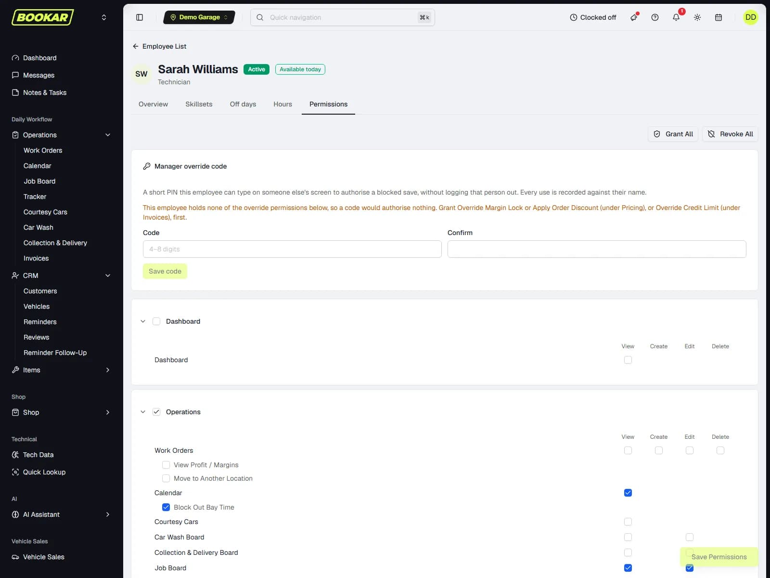Click the Shop bag icon

click(x=15, y=412)
